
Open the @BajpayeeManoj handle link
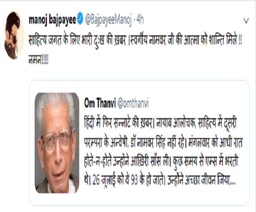[109, 20]
